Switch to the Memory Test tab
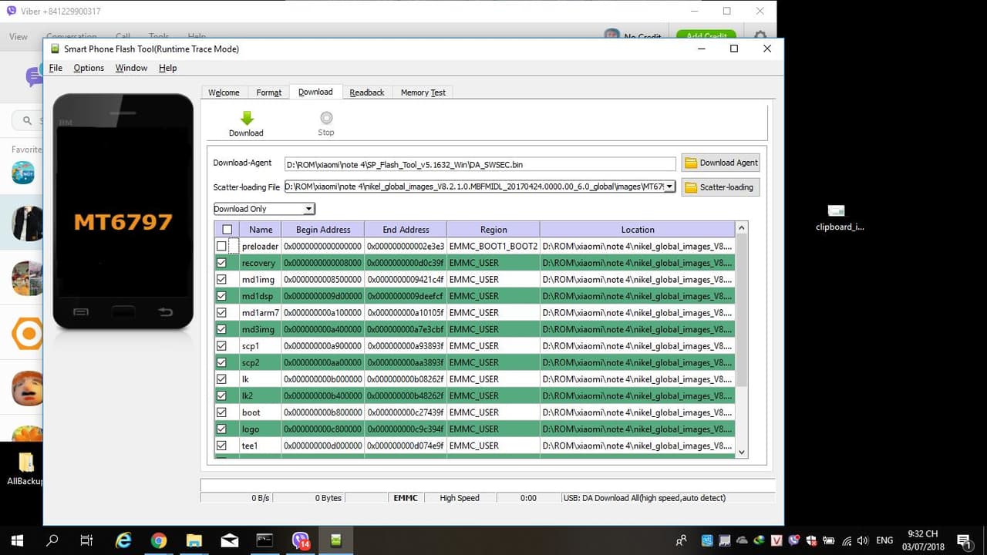This screenshot has height=555, width=987. tap(423, 92)
